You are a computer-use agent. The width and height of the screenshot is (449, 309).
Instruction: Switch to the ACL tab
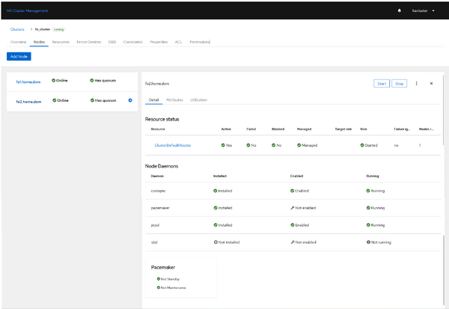(x=178, y=42)
